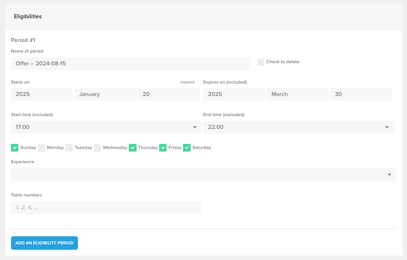Click the Expires on day 30 field

click(x=361, y=94)
